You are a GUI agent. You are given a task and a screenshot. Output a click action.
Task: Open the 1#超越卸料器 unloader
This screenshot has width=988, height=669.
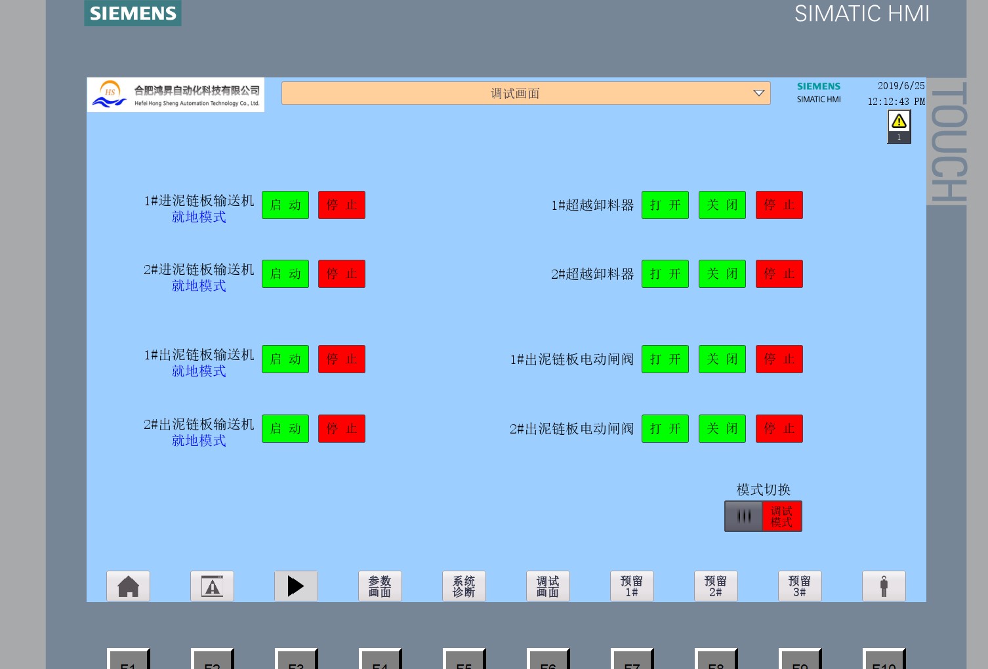coord(665,205)
